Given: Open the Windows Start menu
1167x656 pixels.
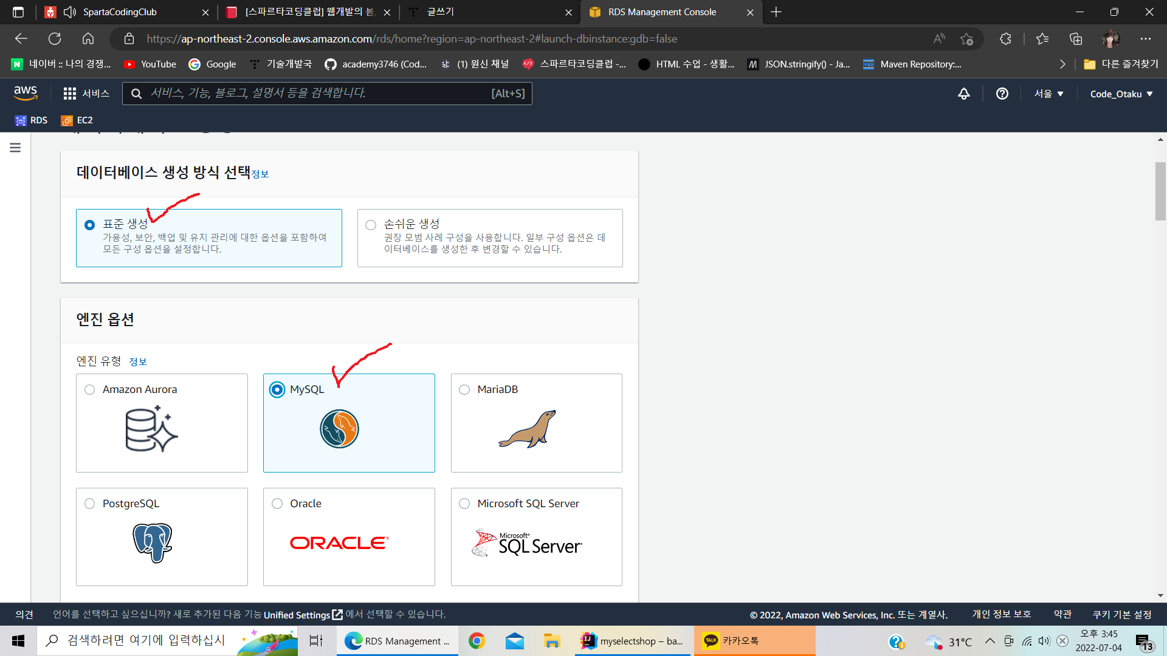Looking at the screenshot, I should (x=18, y=641).
